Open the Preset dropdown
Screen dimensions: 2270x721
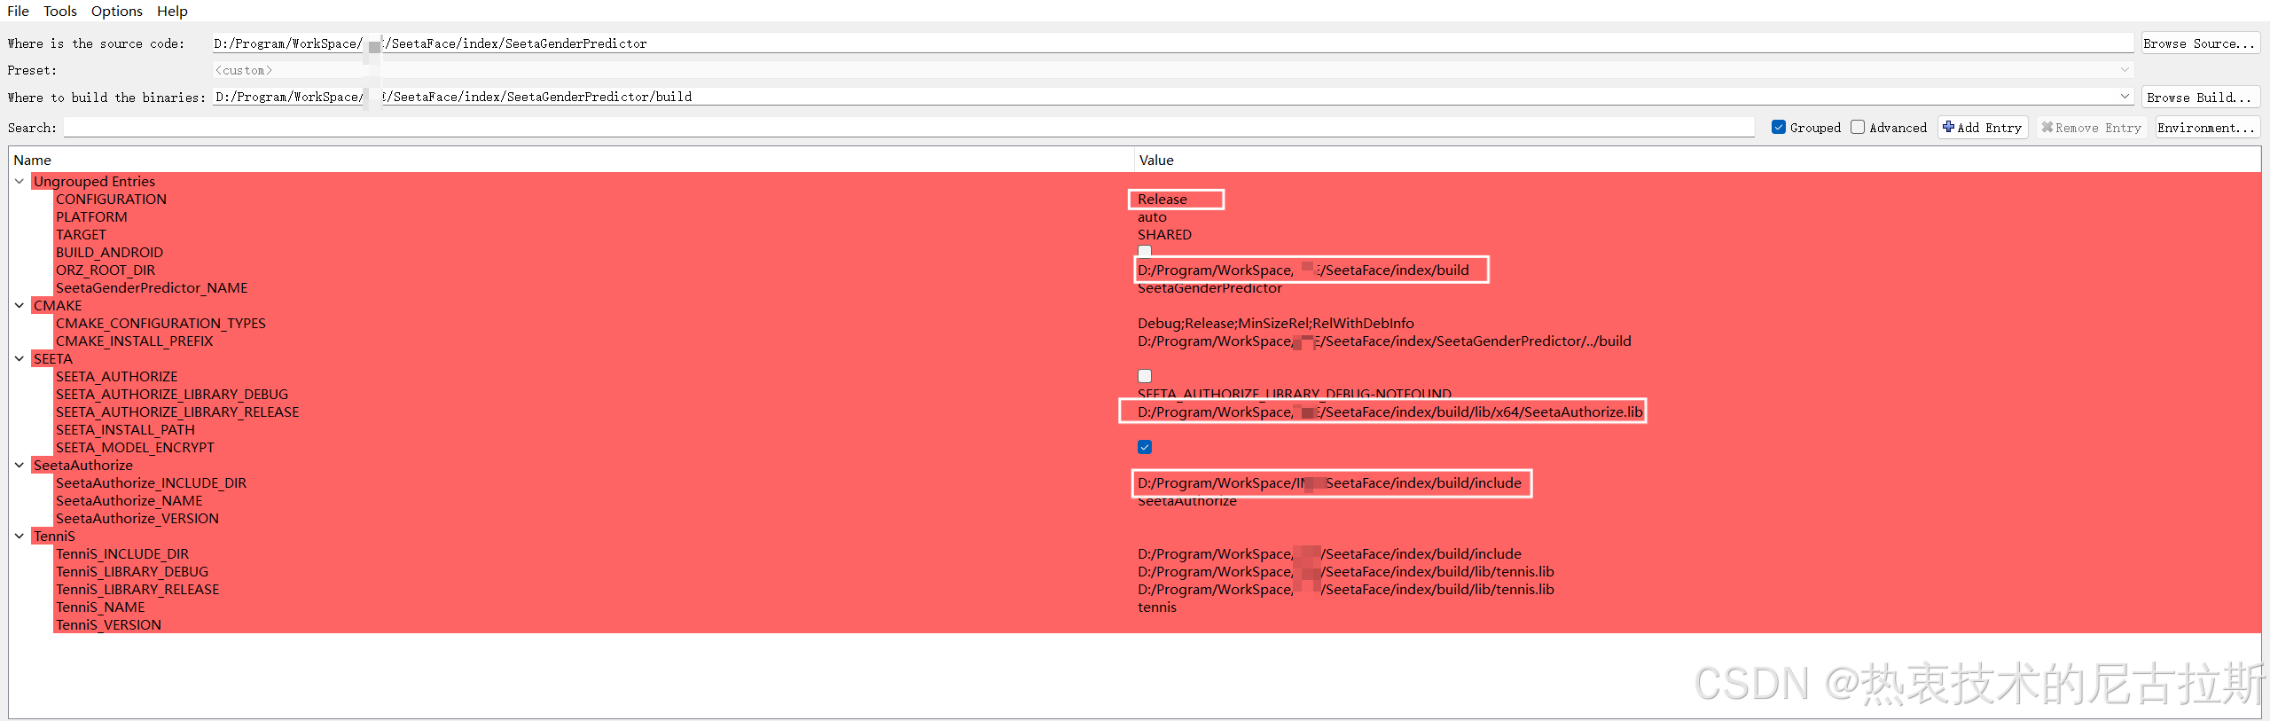tap(1172, 70)
